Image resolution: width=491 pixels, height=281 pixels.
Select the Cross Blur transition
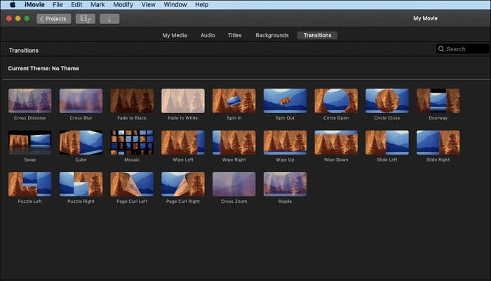tap(81, 100)
